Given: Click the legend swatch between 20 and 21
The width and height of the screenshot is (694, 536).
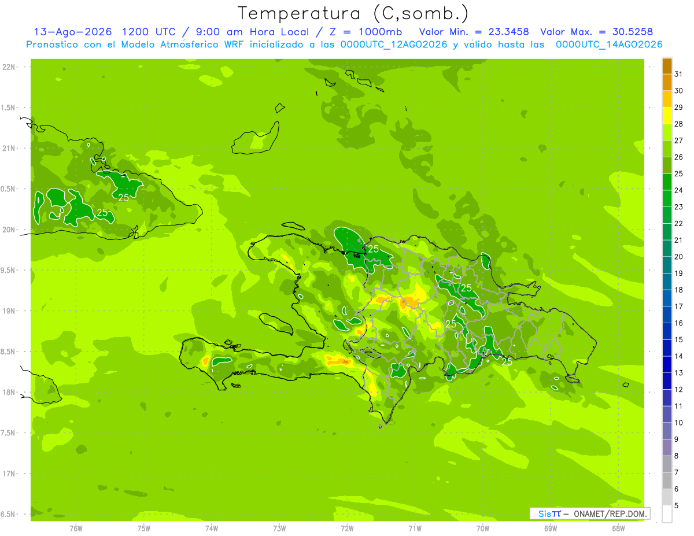Looking at the screenshot, I should pyautogui.click(x=667, y=249).
